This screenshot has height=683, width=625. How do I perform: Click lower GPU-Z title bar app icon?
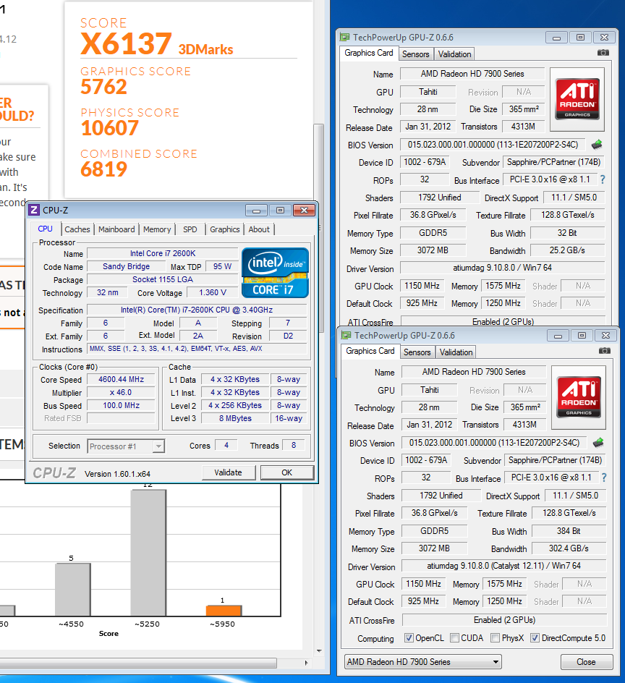pos(346,336)
